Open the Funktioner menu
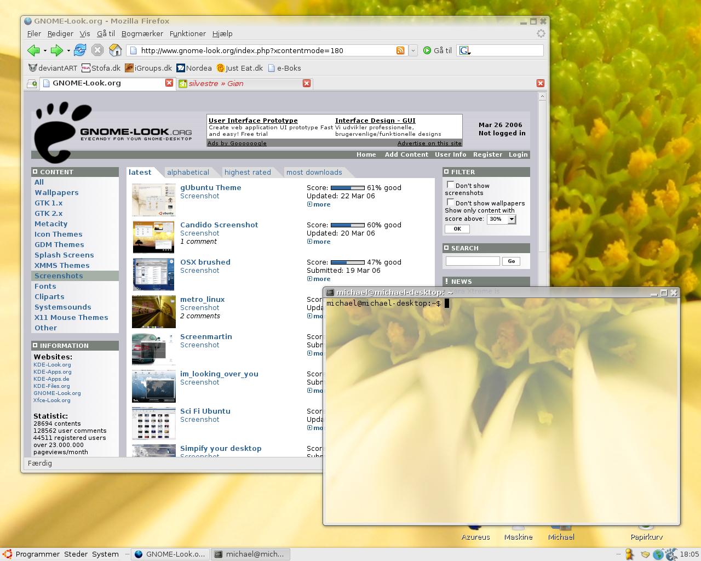 point(188,33)
